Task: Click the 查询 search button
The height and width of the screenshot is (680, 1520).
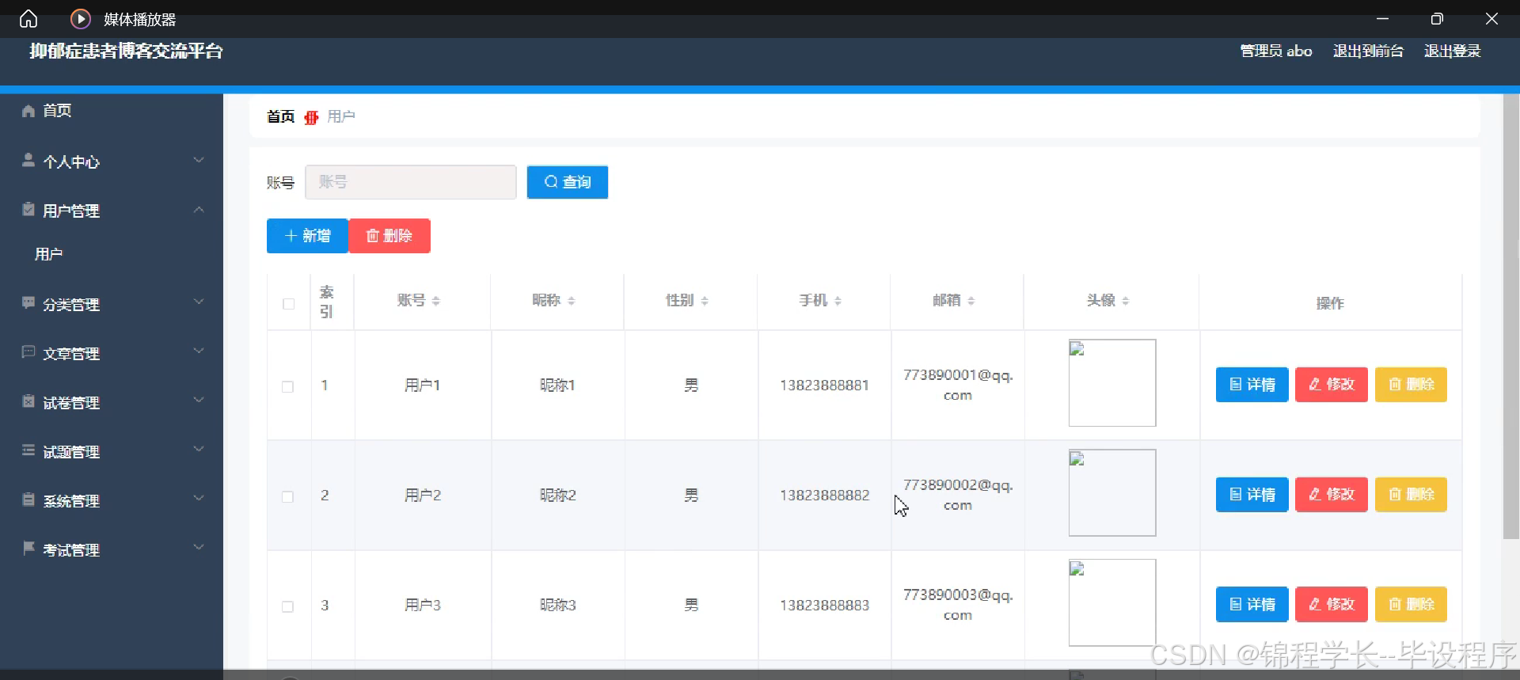Action: (568, 182)
